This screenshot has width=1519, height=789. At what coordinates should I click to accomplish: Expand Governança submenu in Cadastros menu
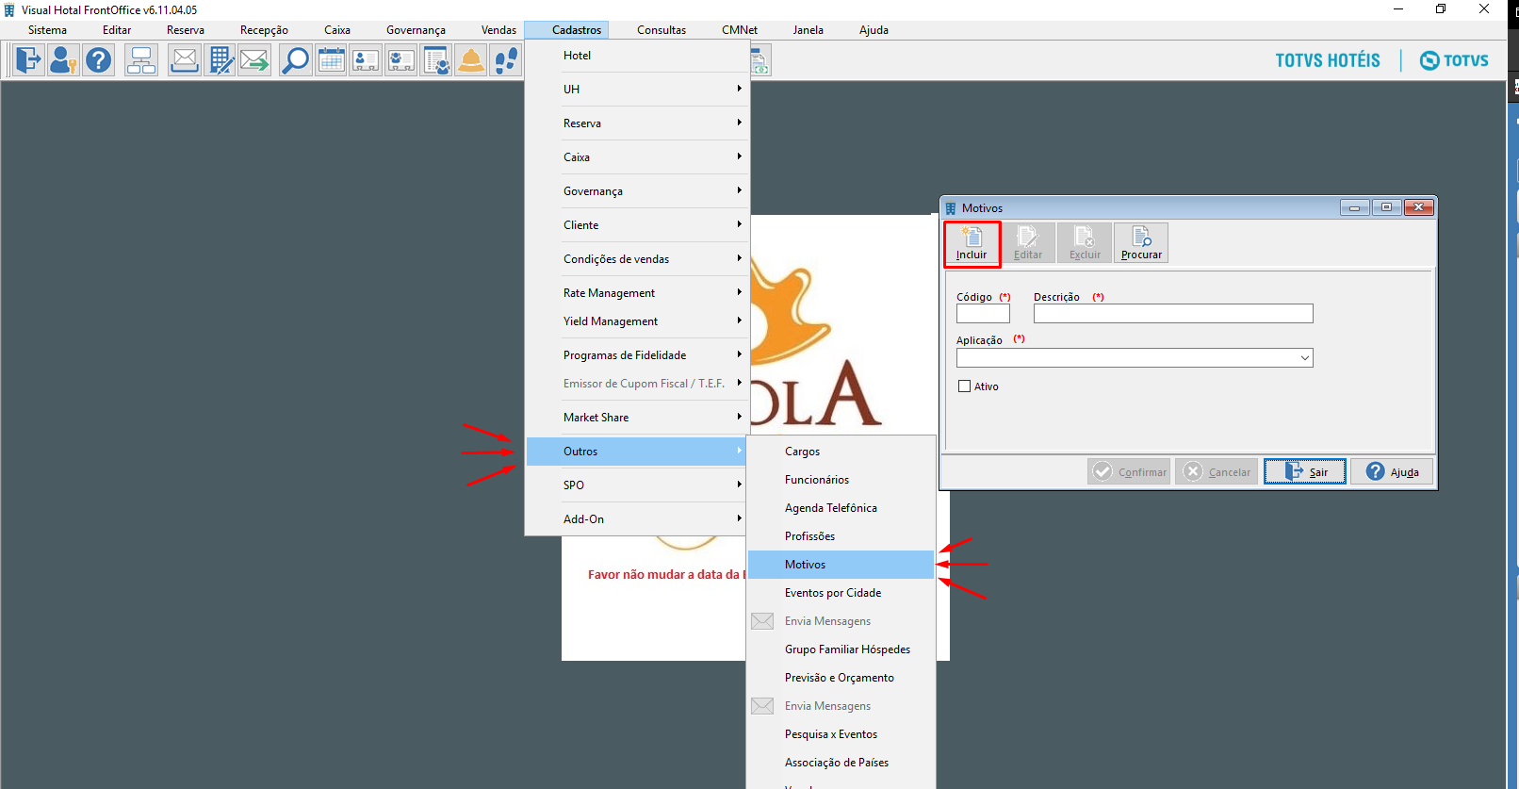[x=637, y=191]
